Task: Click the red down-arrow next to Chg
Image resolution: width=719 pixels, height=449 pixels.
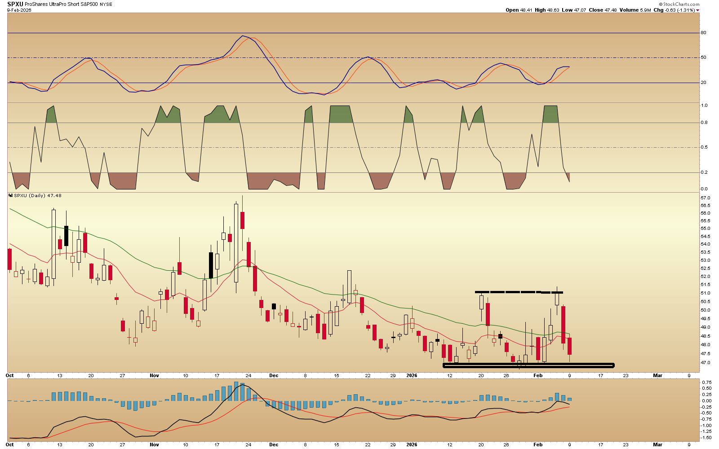Action: coord(698,10)
